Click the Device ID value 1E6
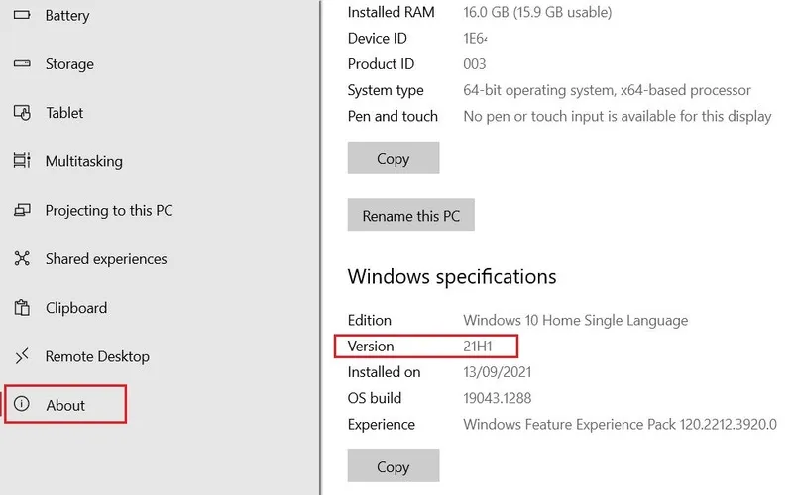 coord(475,38)
